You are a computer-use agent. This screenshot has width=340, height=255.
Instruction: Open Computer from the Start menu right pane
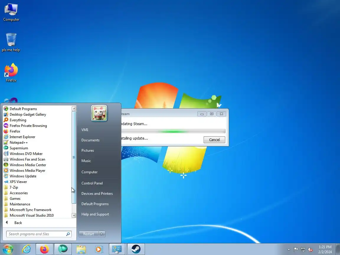(x=89, y=172)
